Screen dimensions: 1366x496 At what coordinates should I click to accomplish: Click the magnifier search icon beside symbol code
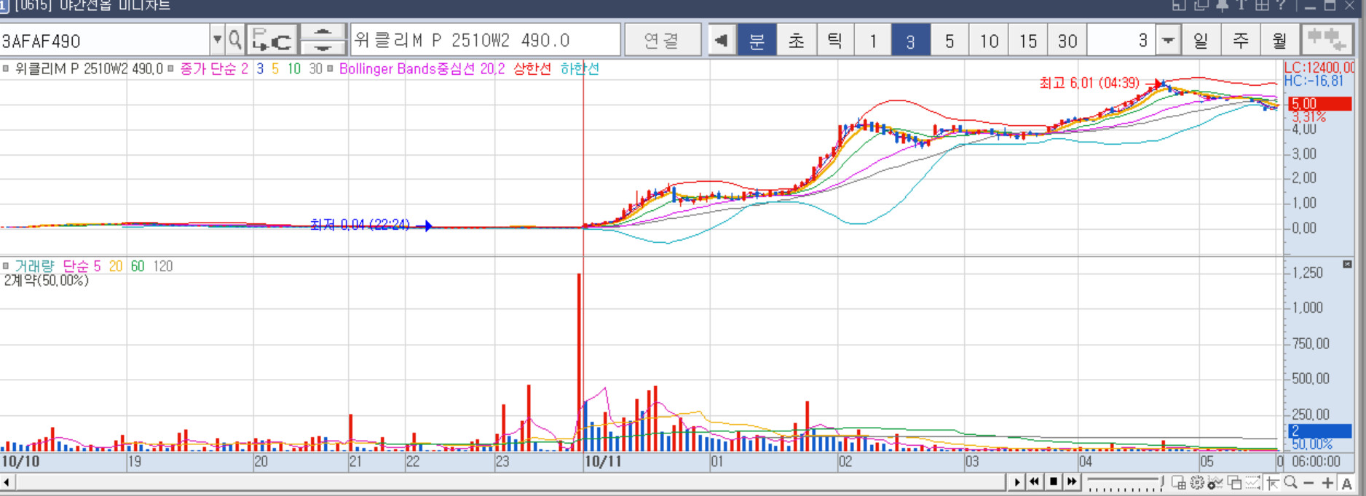click(234, 40)
